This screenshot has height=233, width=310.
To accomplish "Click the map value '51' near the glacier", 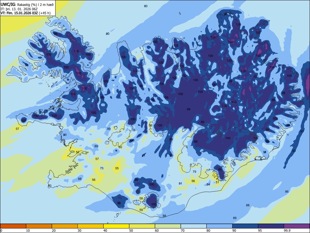I will 217,182.
